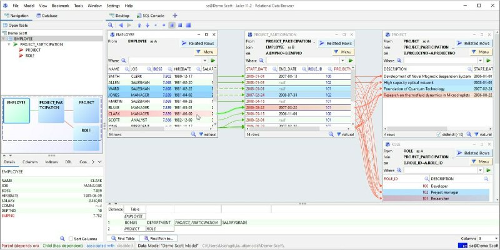
Task: Select ROLE node in navigation tree
Action: click(x=30, y=55)
